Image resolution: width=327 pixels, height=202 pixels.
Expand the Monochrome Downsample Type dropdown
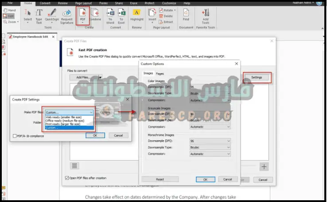210,147
